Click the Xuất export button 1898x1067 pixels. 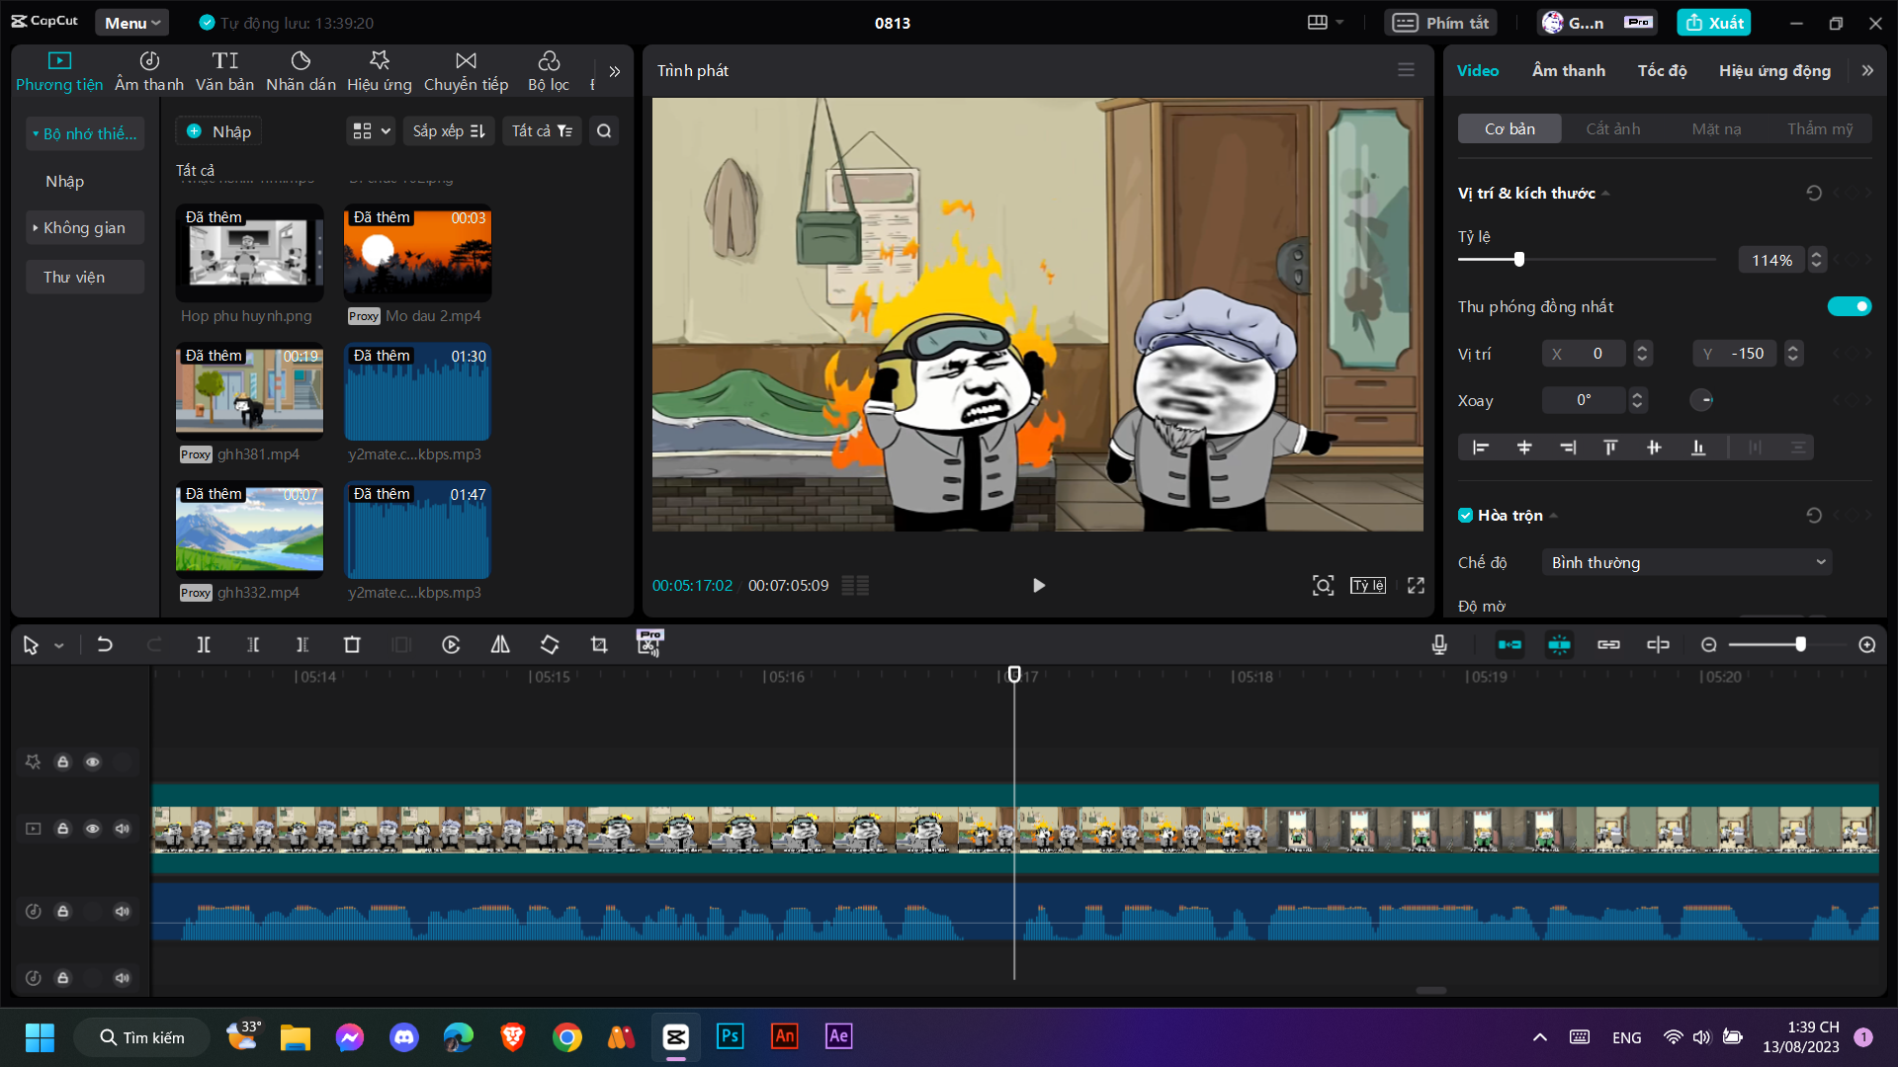[x=1713, y=23]
